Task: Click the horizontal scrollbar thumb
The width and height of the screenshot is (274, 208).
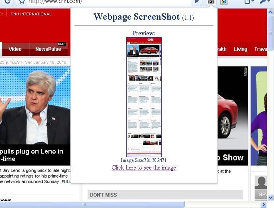Action: click(x=92, y=204)
